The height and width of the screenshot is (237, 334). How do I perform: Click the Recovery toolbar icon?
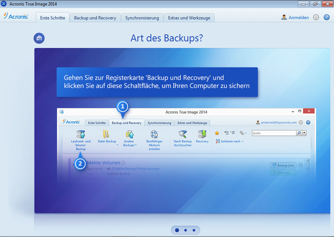pos(202,134)
